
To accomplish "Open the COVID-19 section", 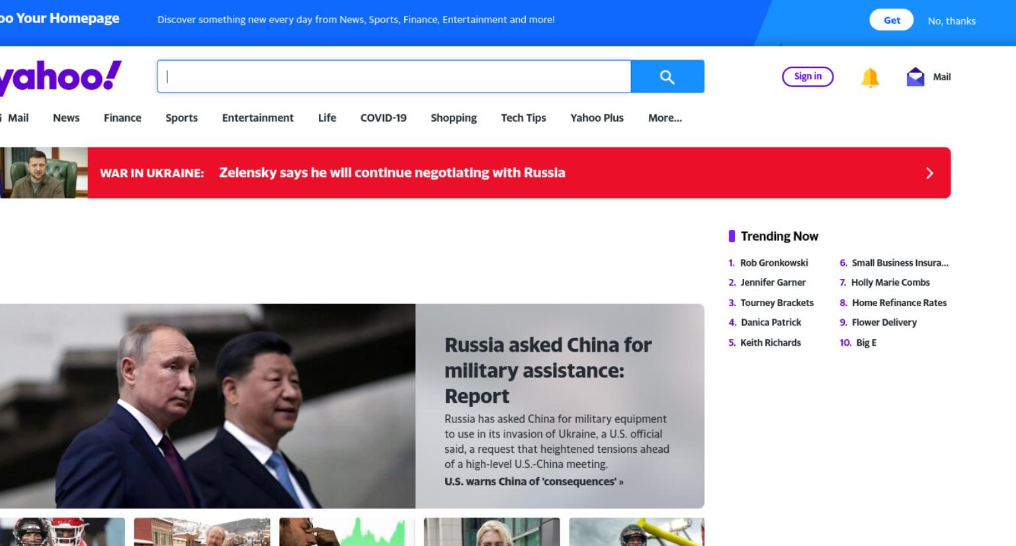I will point(384,118).
